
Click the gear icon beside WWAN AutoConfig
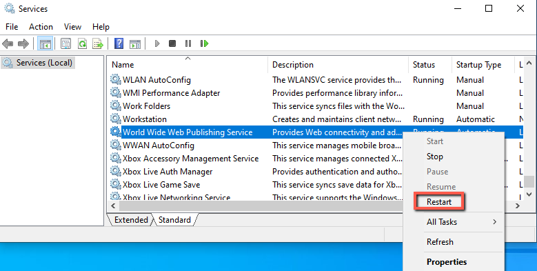116,145
